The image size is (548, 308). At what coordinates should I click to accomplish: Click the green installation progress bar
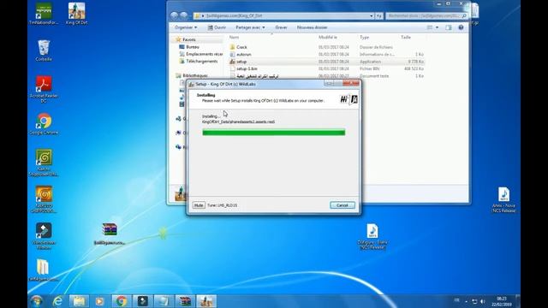click(x=274, y=133)
